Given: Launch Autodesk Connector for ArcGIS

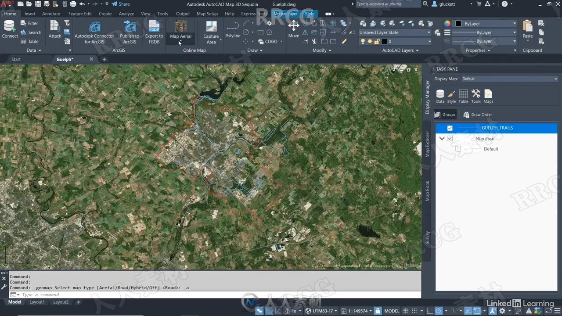Looking at the screenshot, I should click(94, 32).
